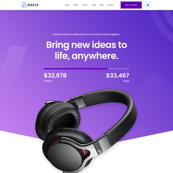Click the Pledged label

(48, 81)
